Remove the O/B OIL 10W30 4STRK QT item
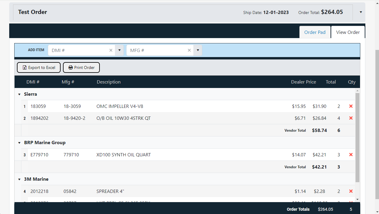The image size is (379, 214). pos(351,118)
